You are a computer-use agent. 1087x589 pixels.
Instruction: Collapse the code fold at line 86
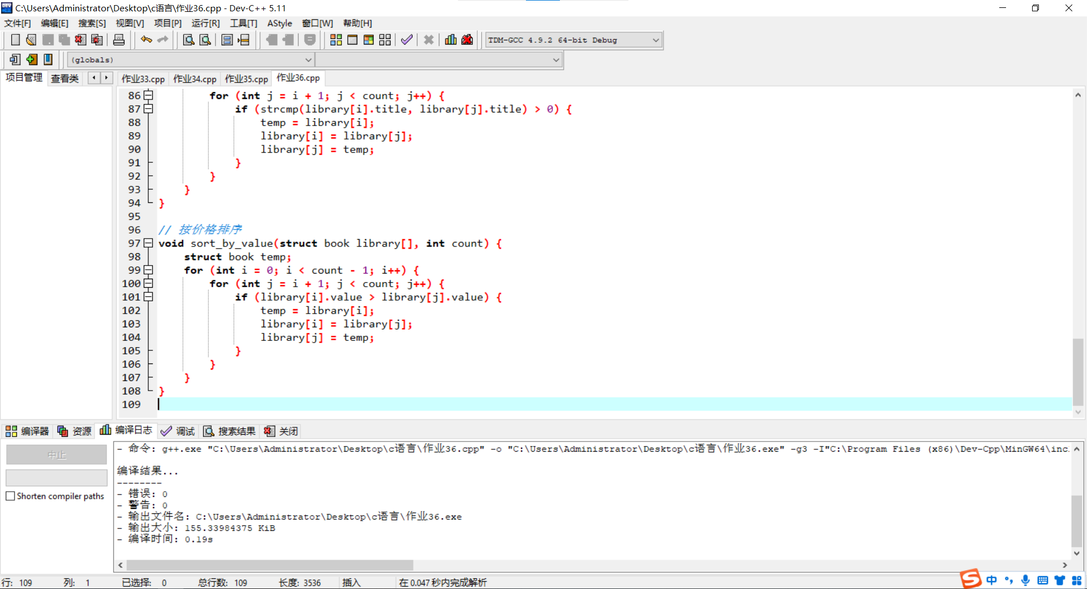coord(148,96)
